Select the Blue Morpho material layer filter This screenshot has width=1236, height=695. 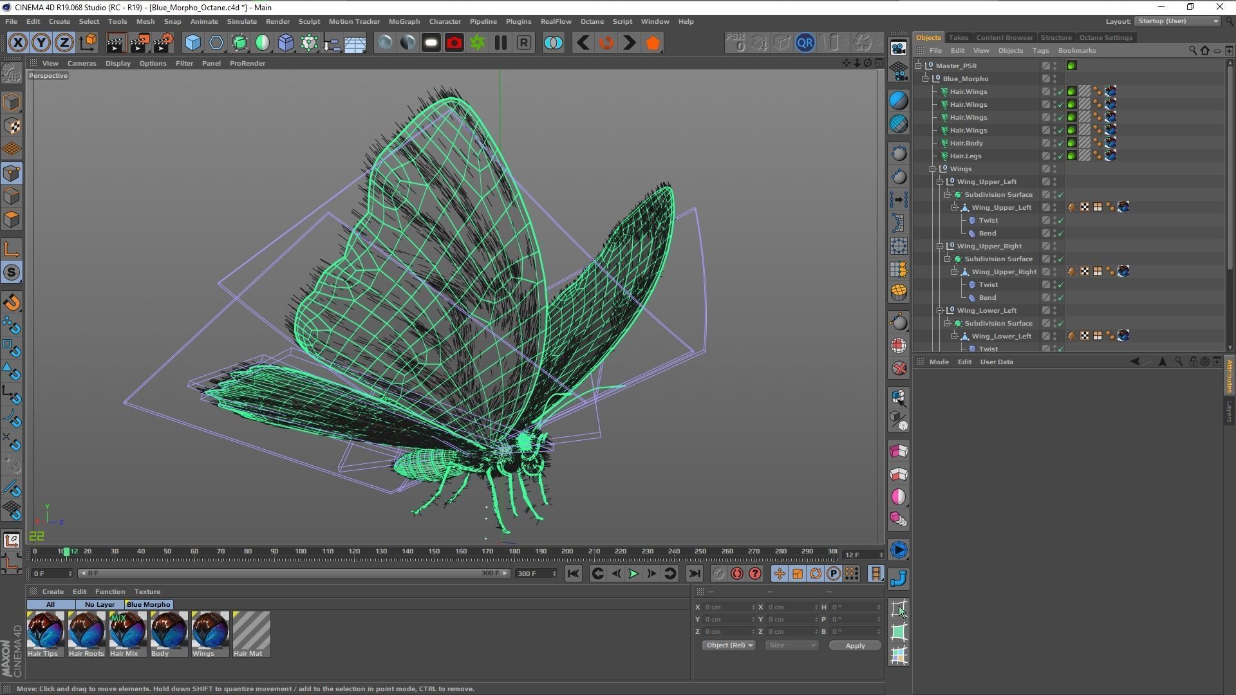(148, 605)
